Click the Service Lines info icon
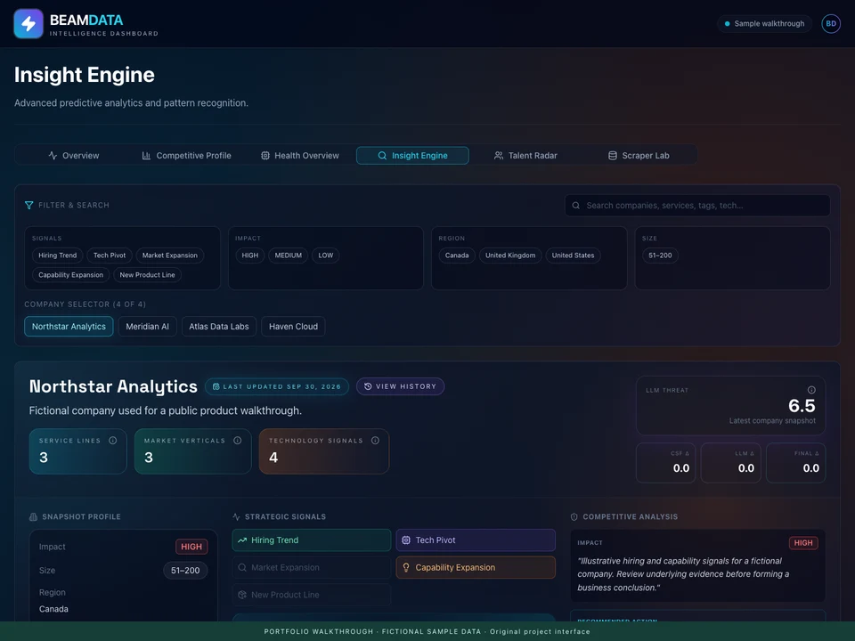Viewport: 855px width, 641px height. 113,441
